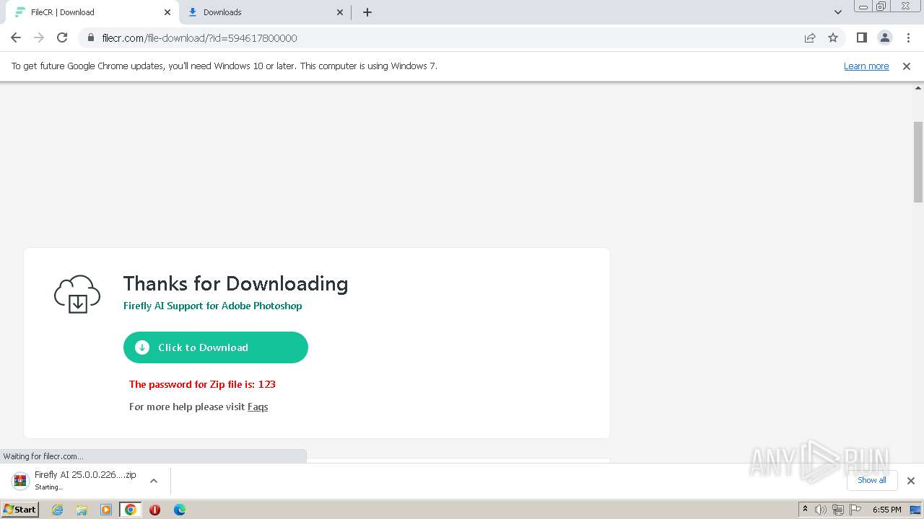Select Firefly AI Support for Adobe Photoshop text
Screen dimensions: 924x519
212,306
